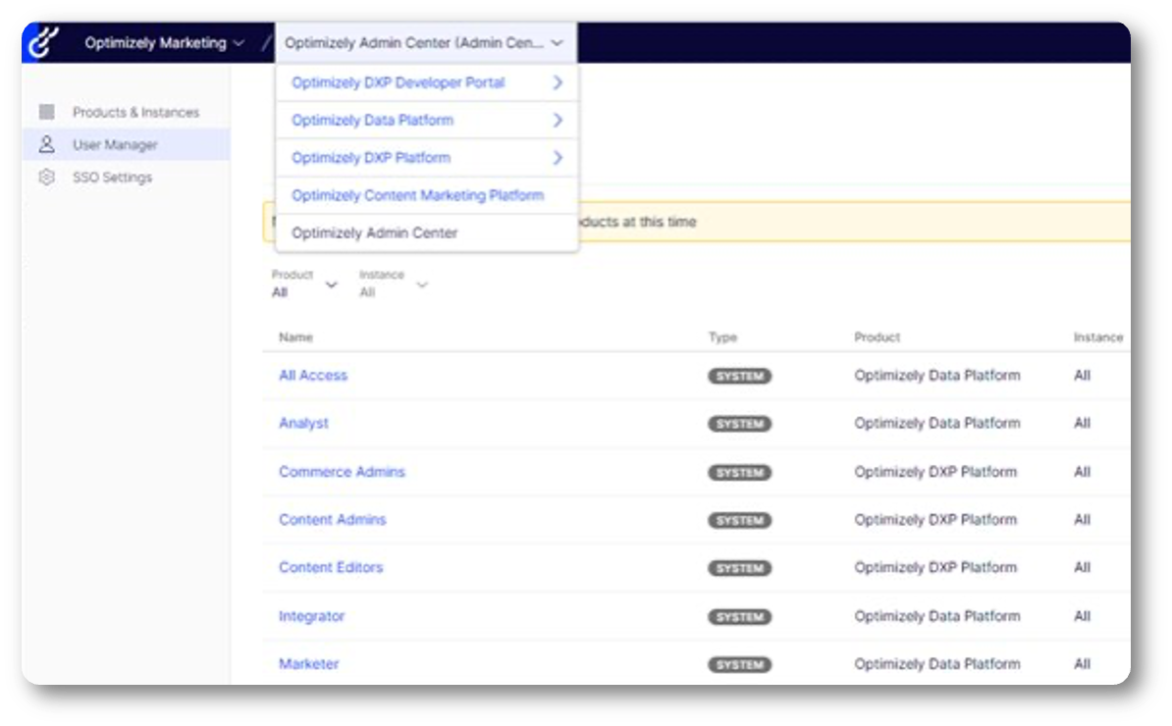1172x726 pixels.
Task: Click Instance value All in Analyst row
Action: click(1083, 423)
